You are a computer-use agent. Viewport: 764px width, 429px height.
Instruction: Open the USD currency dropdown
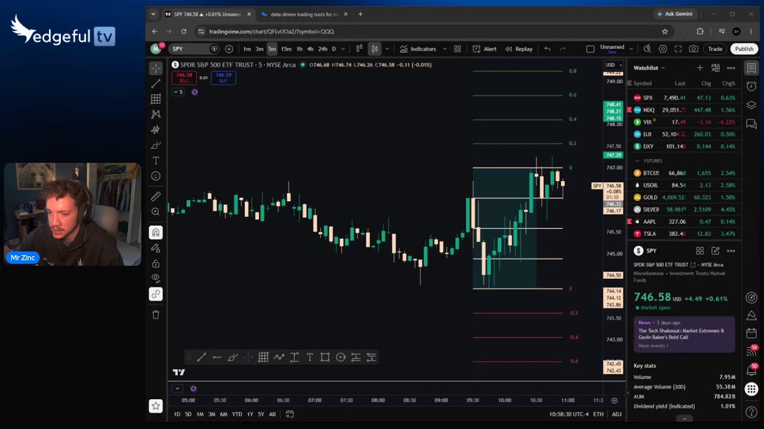pyautogui.click(x=613, y=65)
